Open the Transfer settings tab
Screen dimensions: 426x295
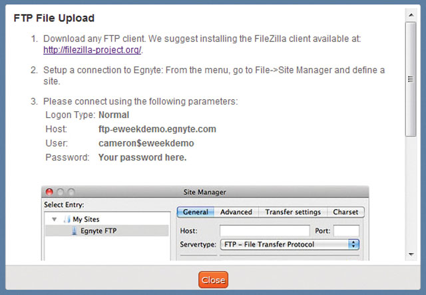[293, 212]
